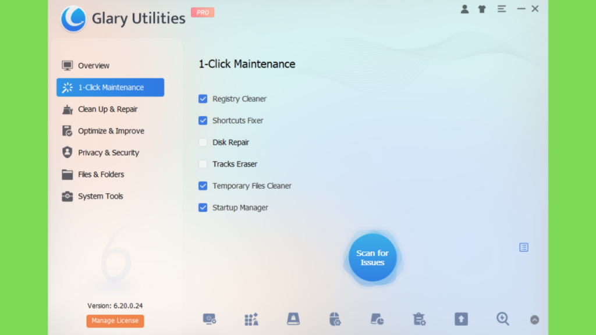Expand the bottom toolbar with the up chevron
This screenshot has height=335, width=596.
[534, 320]
